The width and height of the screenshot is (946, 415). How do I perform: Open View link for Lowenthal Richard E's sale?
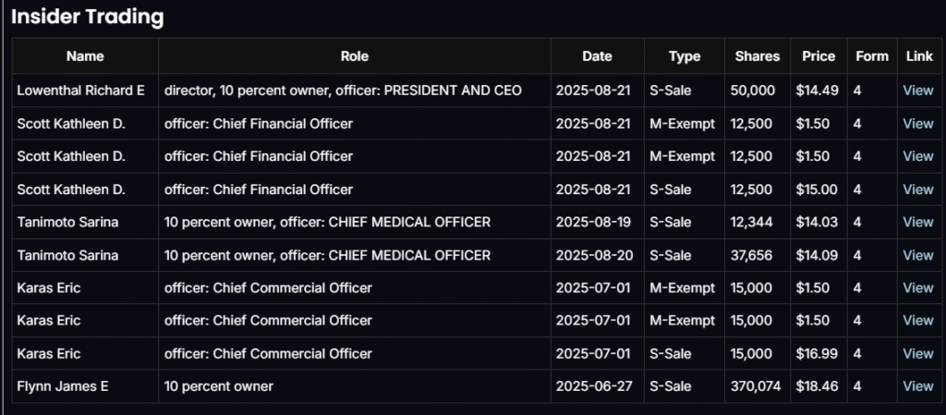[917, 91]
